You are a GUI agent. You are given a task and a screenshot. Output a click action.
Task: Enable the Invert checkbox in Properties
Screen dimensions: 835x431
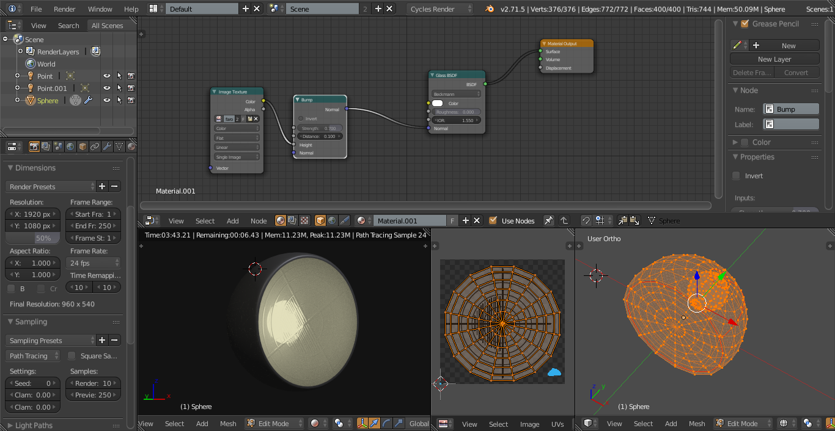(x=737, y=176)
